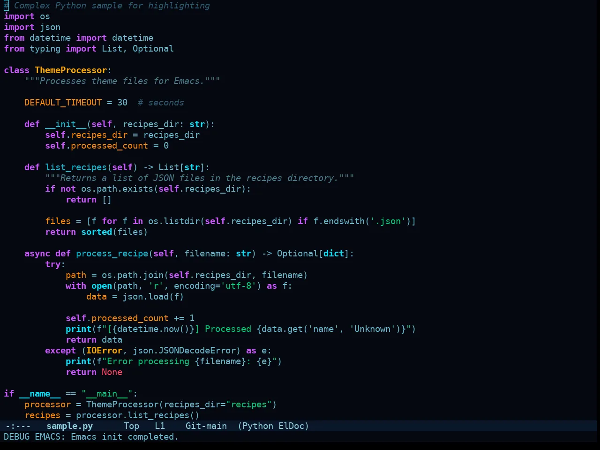Click the IOError exception name
The width and height of the screenshot is (600, 450).
click(x=104, y=351)
